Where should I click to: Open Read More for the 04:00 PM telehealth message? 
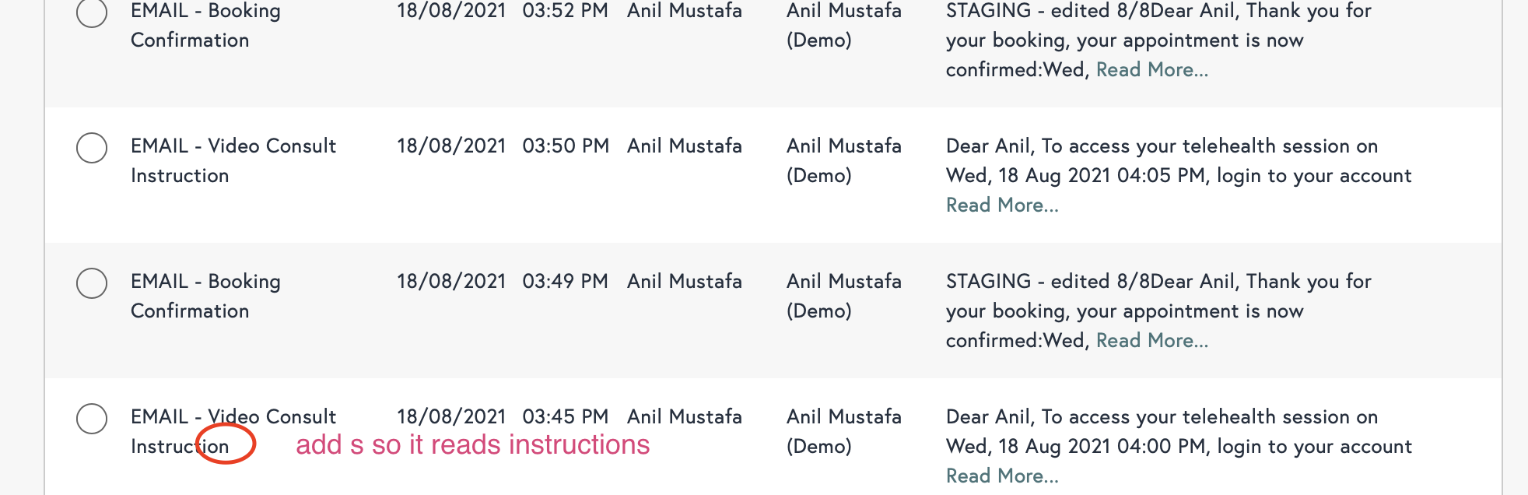pos(1002,476)
